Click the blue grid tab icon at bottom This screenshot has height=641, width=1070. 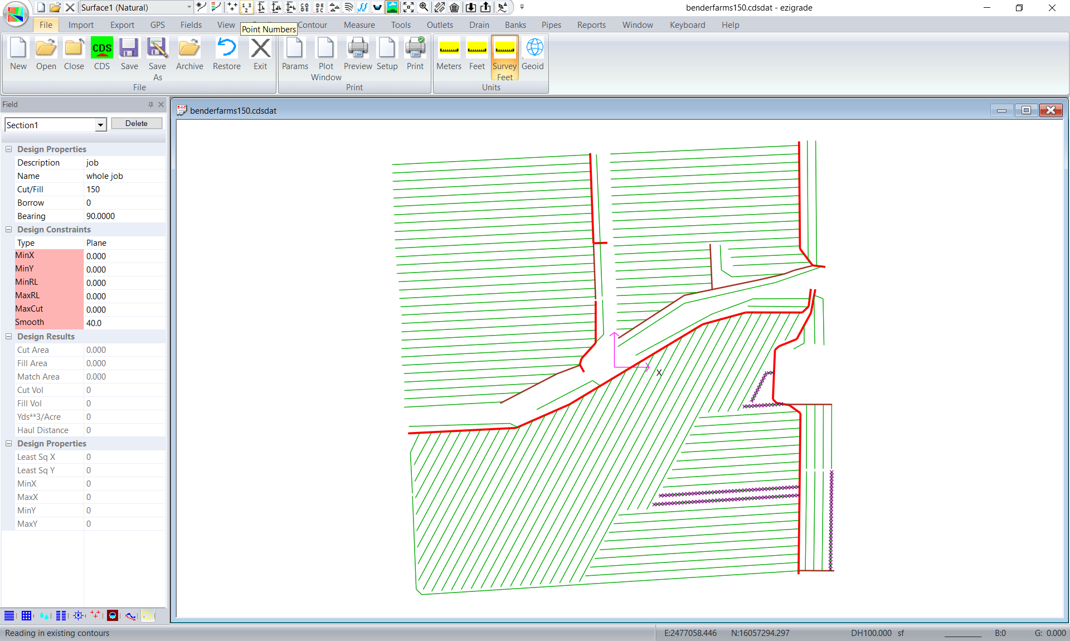[26, 615]
